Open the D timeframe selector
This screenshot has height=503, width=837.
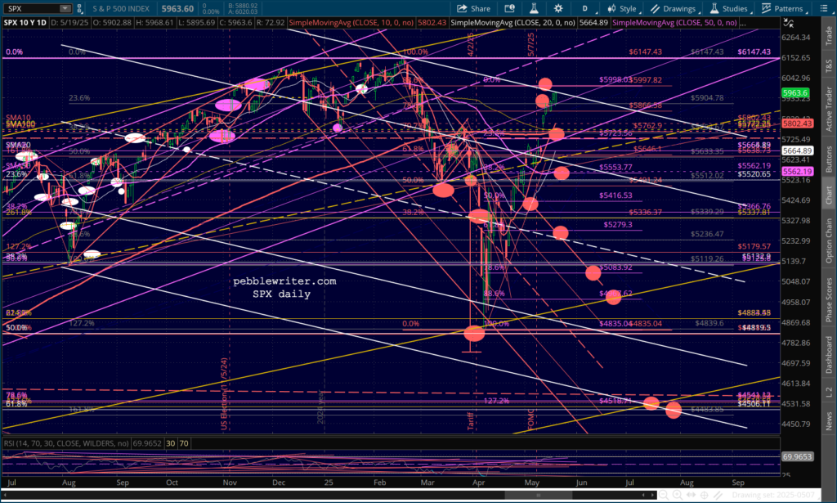[x=585, y=8]
